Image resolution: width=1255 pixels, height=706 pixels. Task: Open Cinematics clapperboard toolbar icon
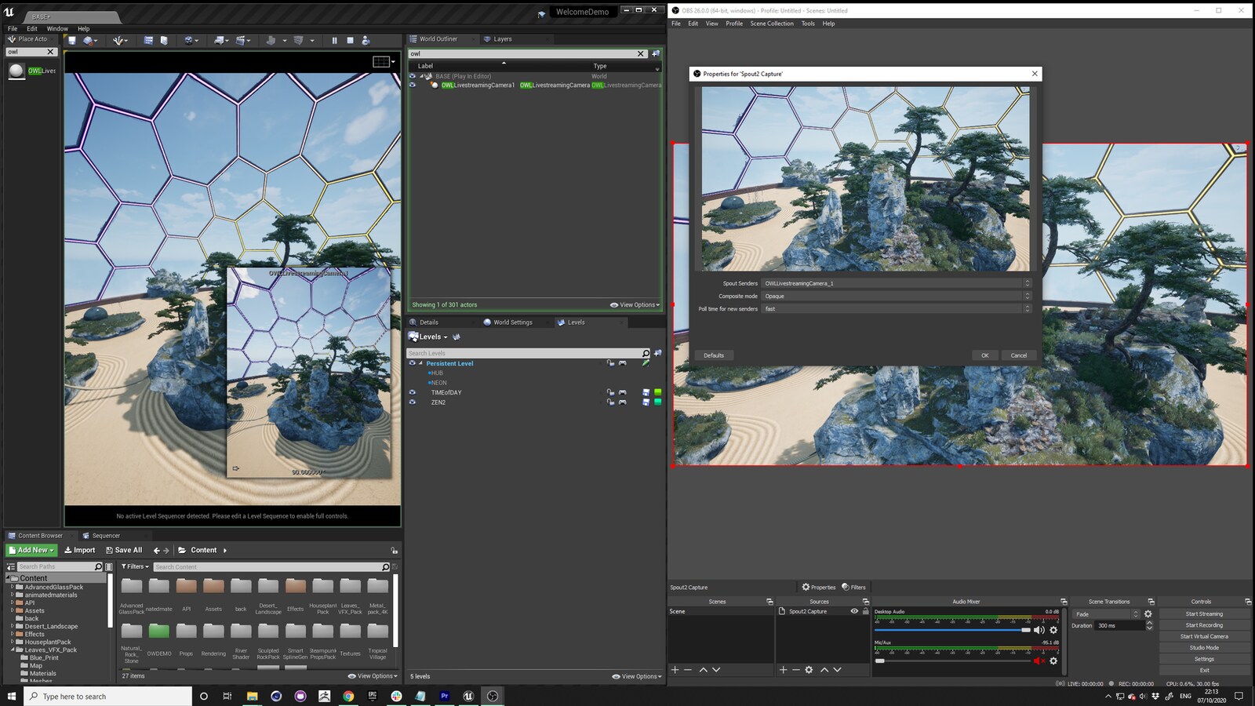(x=242, y=40)
